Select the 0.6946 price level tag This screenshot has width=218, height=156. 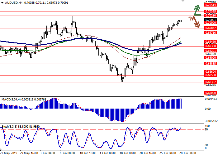(x=211, y=41)
